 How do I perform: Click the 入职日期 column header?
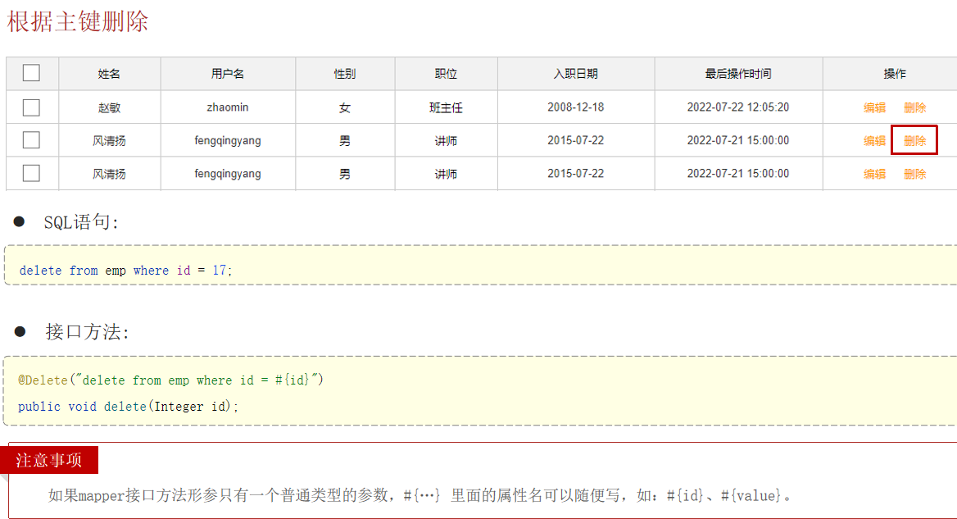[x=575, y=74]
